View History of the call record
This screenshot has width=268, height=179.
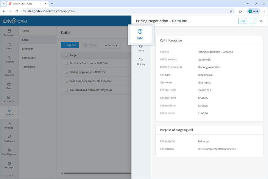(x=141, y=61)
